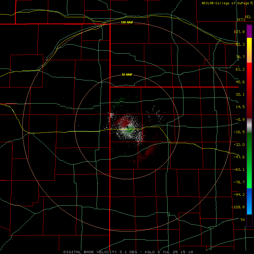Click the KGLD radar site center marker
This screenshot has height=254, width=254.
coord(127,127)
